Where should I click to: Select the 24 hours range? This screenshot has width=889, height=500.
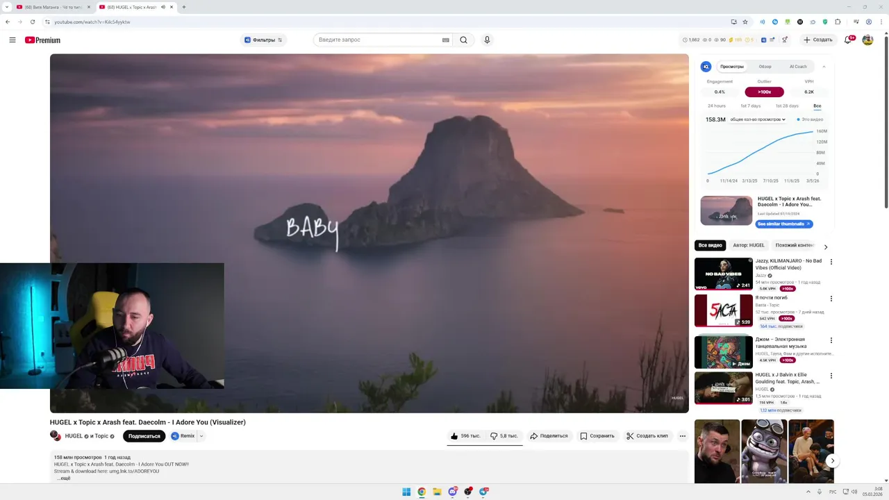pos(717,106)
